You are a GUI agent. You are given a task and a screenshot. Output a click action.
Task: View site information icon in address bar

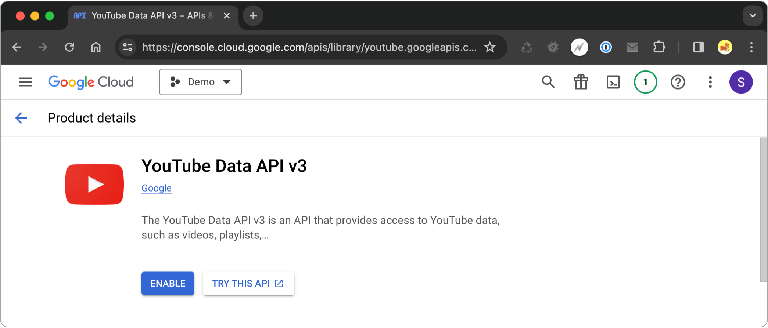point(128,47)
